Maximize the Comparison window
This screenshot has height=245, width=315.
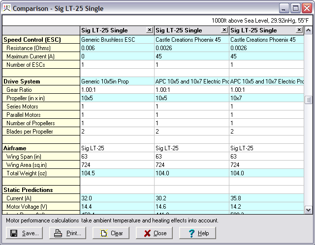(295, 8)
